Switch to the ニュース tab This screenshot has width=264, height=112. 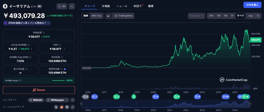click(121, 6)
